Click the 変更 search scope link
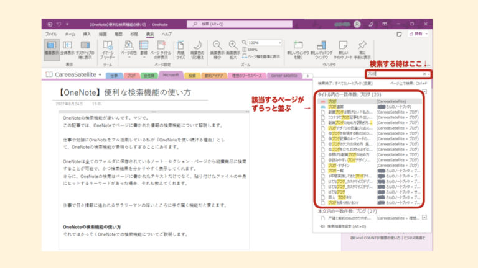Screen dimensions: 478x268 click(367, 83)
